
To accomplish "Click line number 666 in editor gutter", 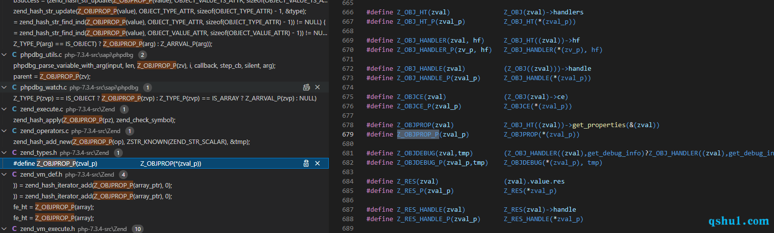I will pyautogui.click(x=348, y=12).
